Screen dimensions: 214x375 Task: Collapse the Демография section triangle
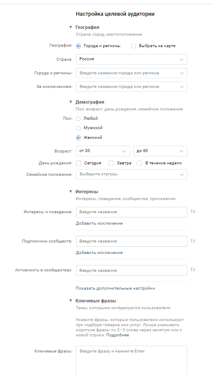pyautogui.click(x=70, y=102)
